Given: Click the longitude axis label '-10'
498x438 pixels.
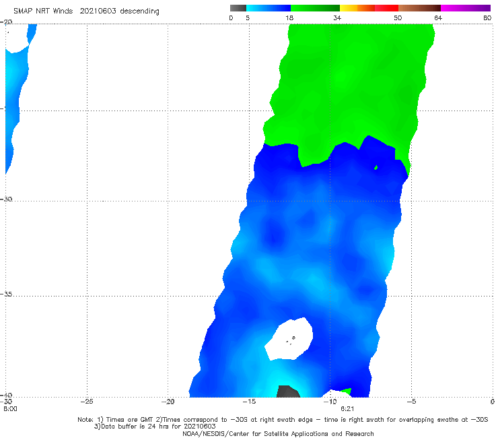Looking at the screenshot, I should (330, 402).
